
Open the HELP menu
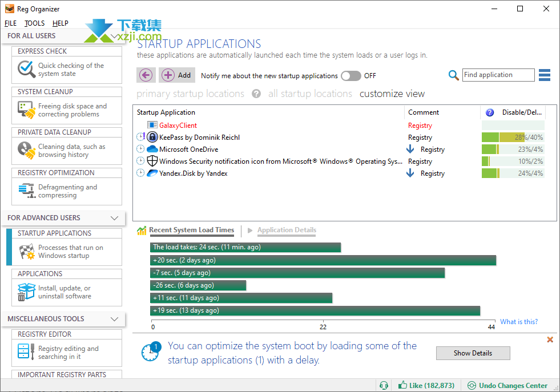[60, 23]
